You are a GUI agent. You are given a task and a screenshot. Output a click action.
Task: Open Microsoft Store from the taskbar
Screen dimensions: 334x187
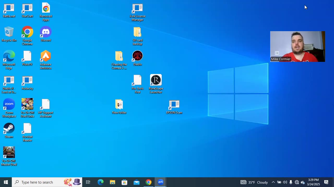tap(124, 182)
